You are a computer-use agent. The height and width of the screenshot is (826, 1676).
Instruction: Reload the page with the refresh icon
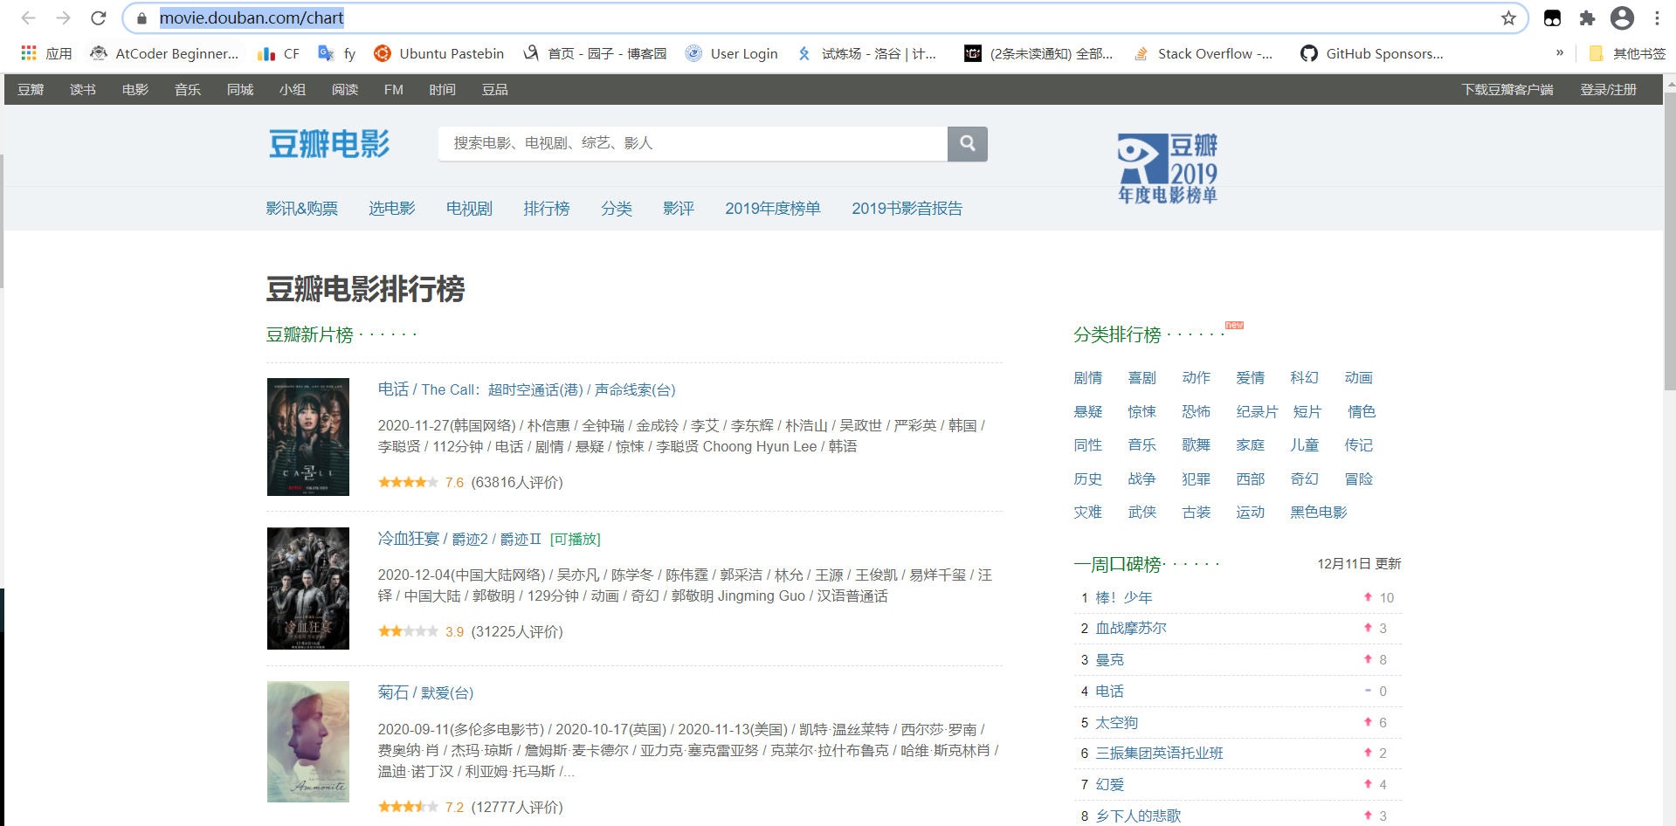99,17
